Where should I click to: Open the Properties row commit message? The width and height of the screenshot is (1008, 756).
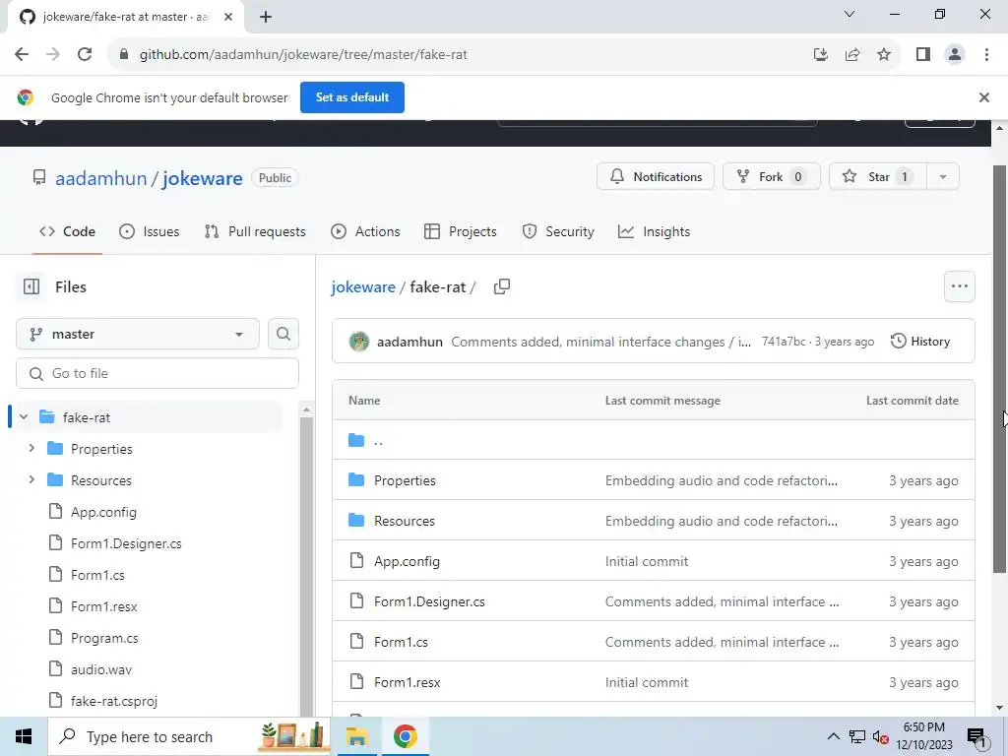pyautogui.click(x=722, y=480)
